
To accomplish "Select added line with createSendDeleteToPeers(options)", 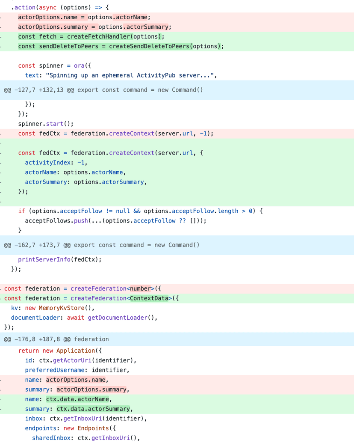I will (121, 46).
